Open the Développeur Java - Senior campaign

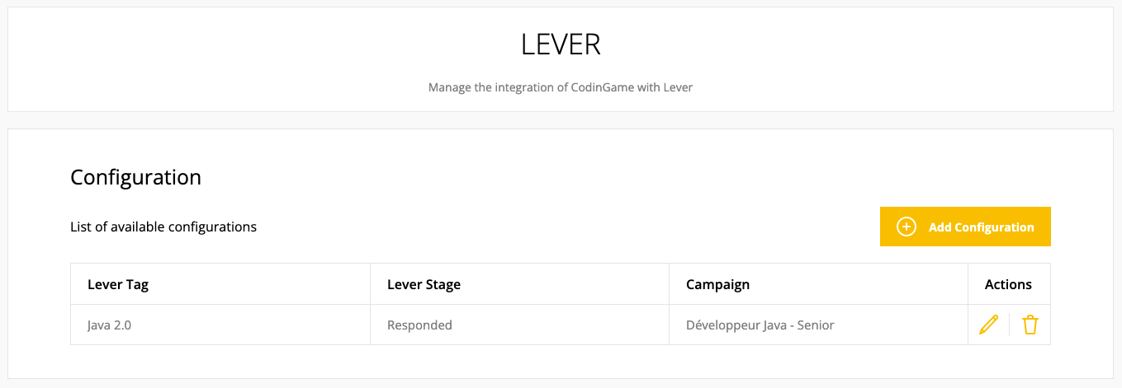[x=760, y=325]
